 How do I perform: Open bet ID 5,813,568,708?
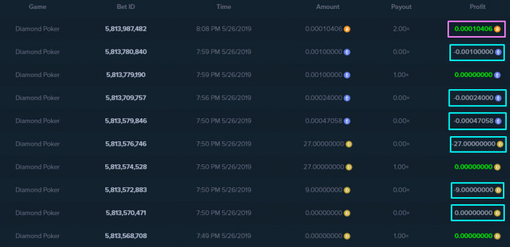click(126, 236)
